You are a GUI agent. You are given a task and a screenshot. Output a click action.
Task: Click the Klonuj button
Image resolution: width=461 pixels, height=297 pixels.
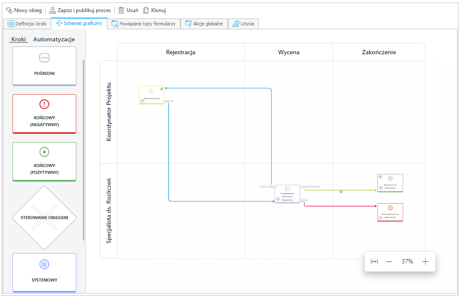154,10
